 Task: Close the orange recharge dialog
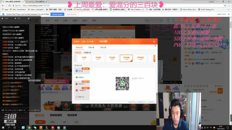(154, 42)
